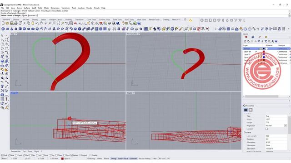Click the red layer swatch in status bar
Image resolution: width=291 pixels, height=163 pixels.
62,158
